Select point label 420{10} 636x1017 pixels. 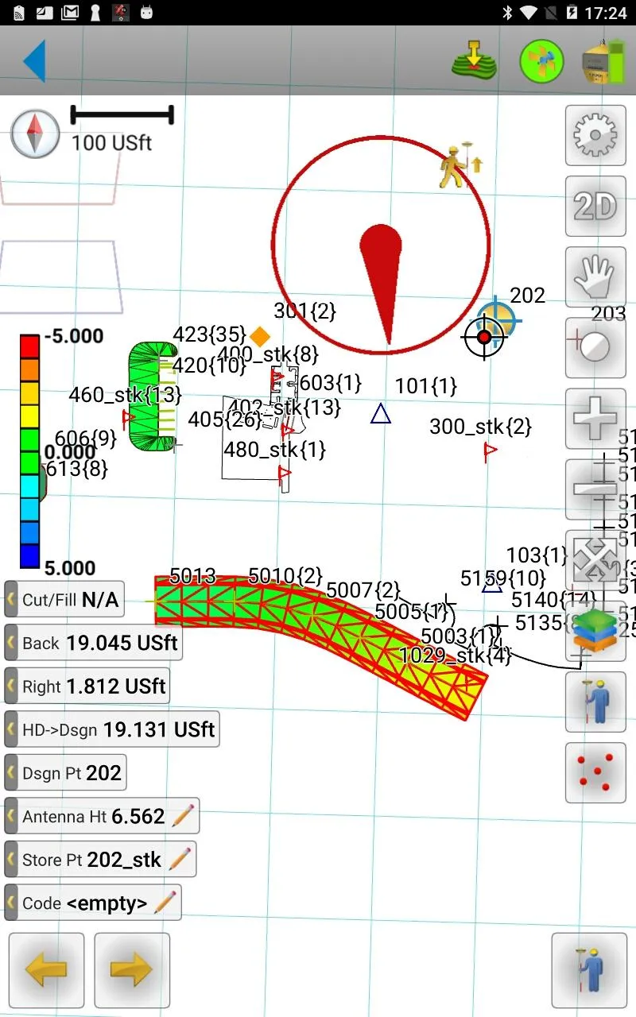[210, 365]
